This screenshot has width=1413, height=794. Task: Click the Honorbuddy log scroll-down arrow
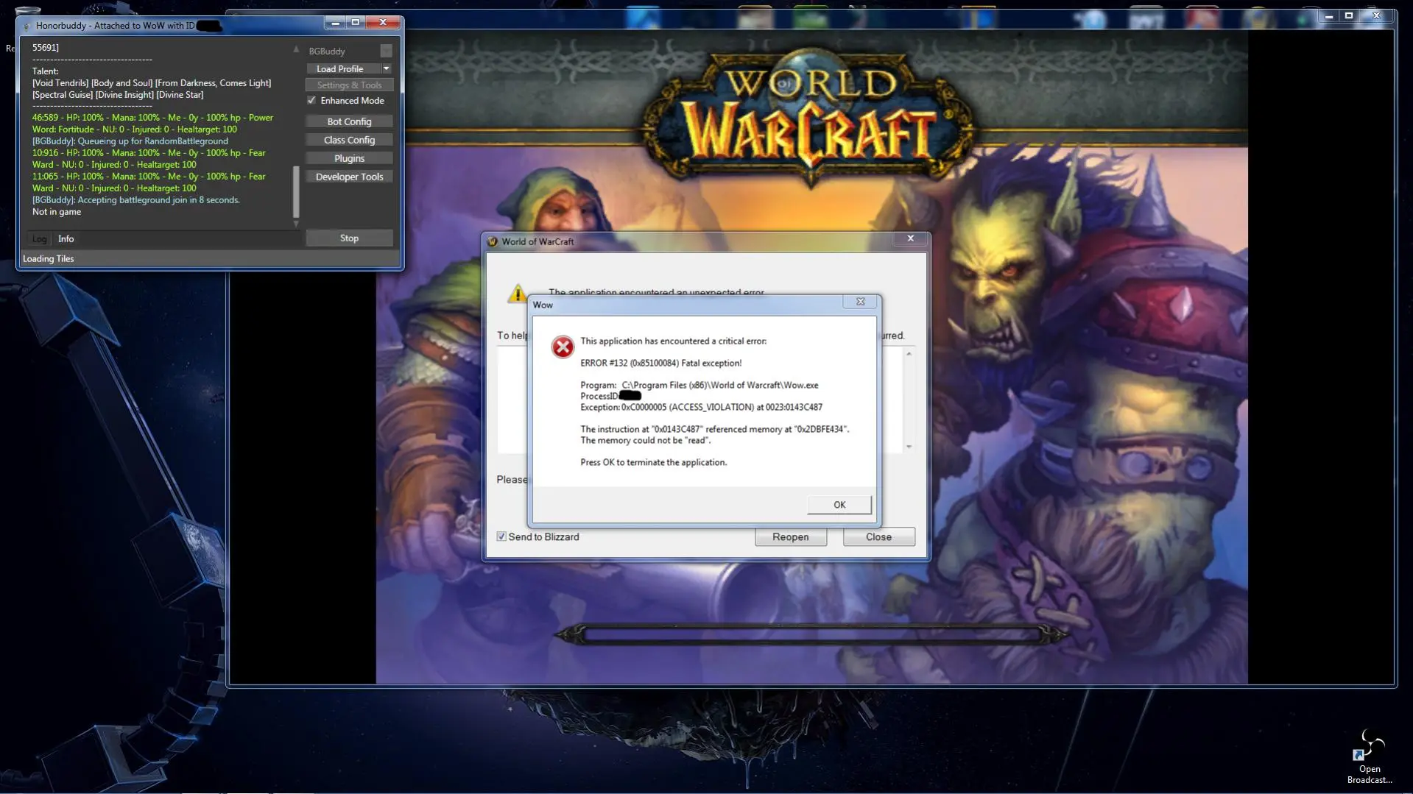[x=296, y=224]
